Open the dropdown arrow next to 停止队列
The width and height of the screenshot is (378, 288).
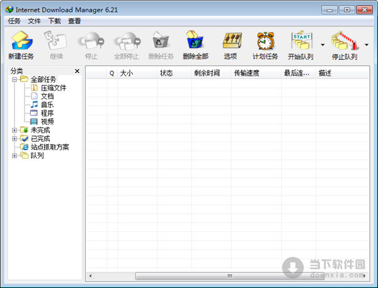367,45
